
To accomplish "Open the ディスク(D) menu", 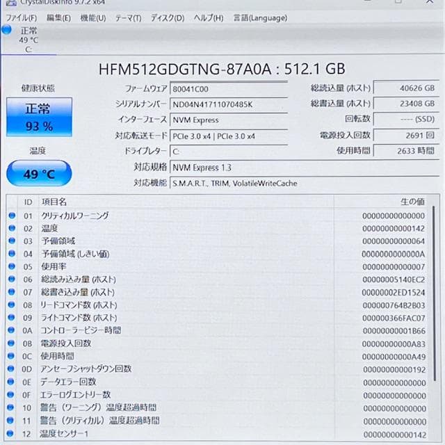I will click(x=168, y=17).
